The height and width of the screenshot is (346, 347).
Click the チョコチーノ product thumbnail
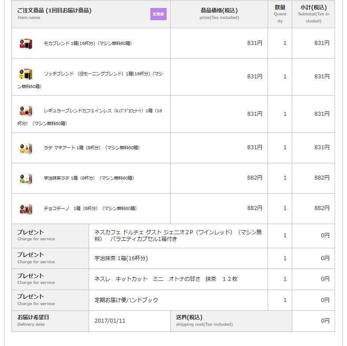(26, 209)
